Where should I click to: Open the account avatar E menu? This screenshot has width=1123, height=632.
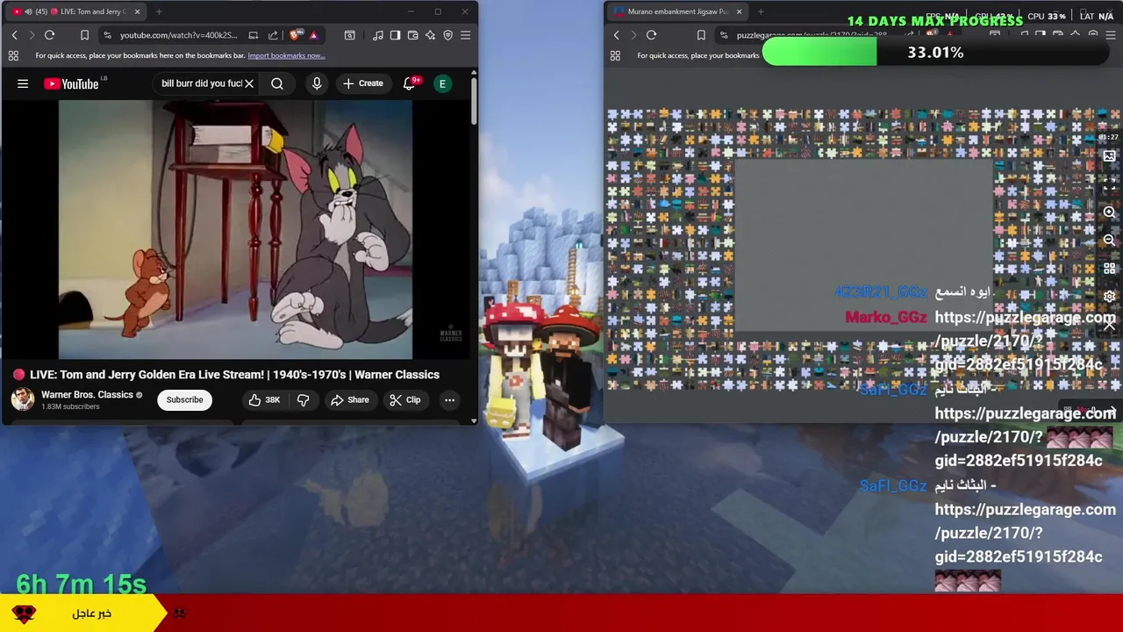click(x=442, y=83)
